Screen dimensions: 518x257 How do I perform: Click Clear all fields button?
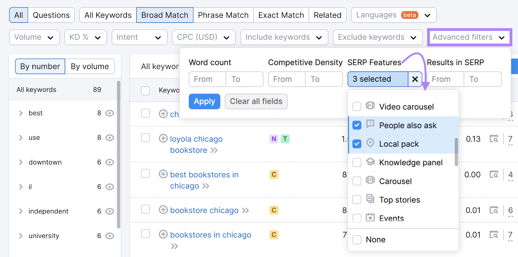click(x=256, y=102)
